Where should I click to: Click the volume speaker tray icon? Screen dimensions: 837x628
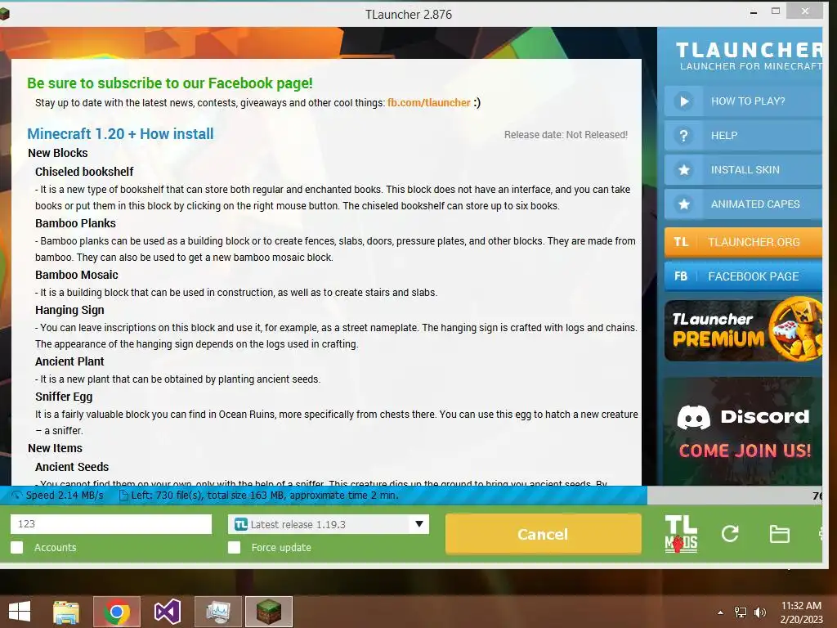759,612
